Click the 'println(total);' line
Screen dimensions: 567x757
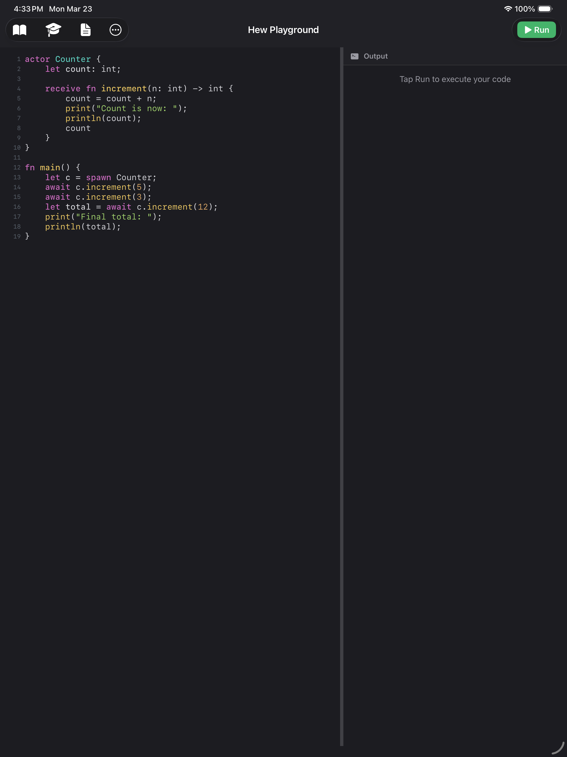pos(83,227)
